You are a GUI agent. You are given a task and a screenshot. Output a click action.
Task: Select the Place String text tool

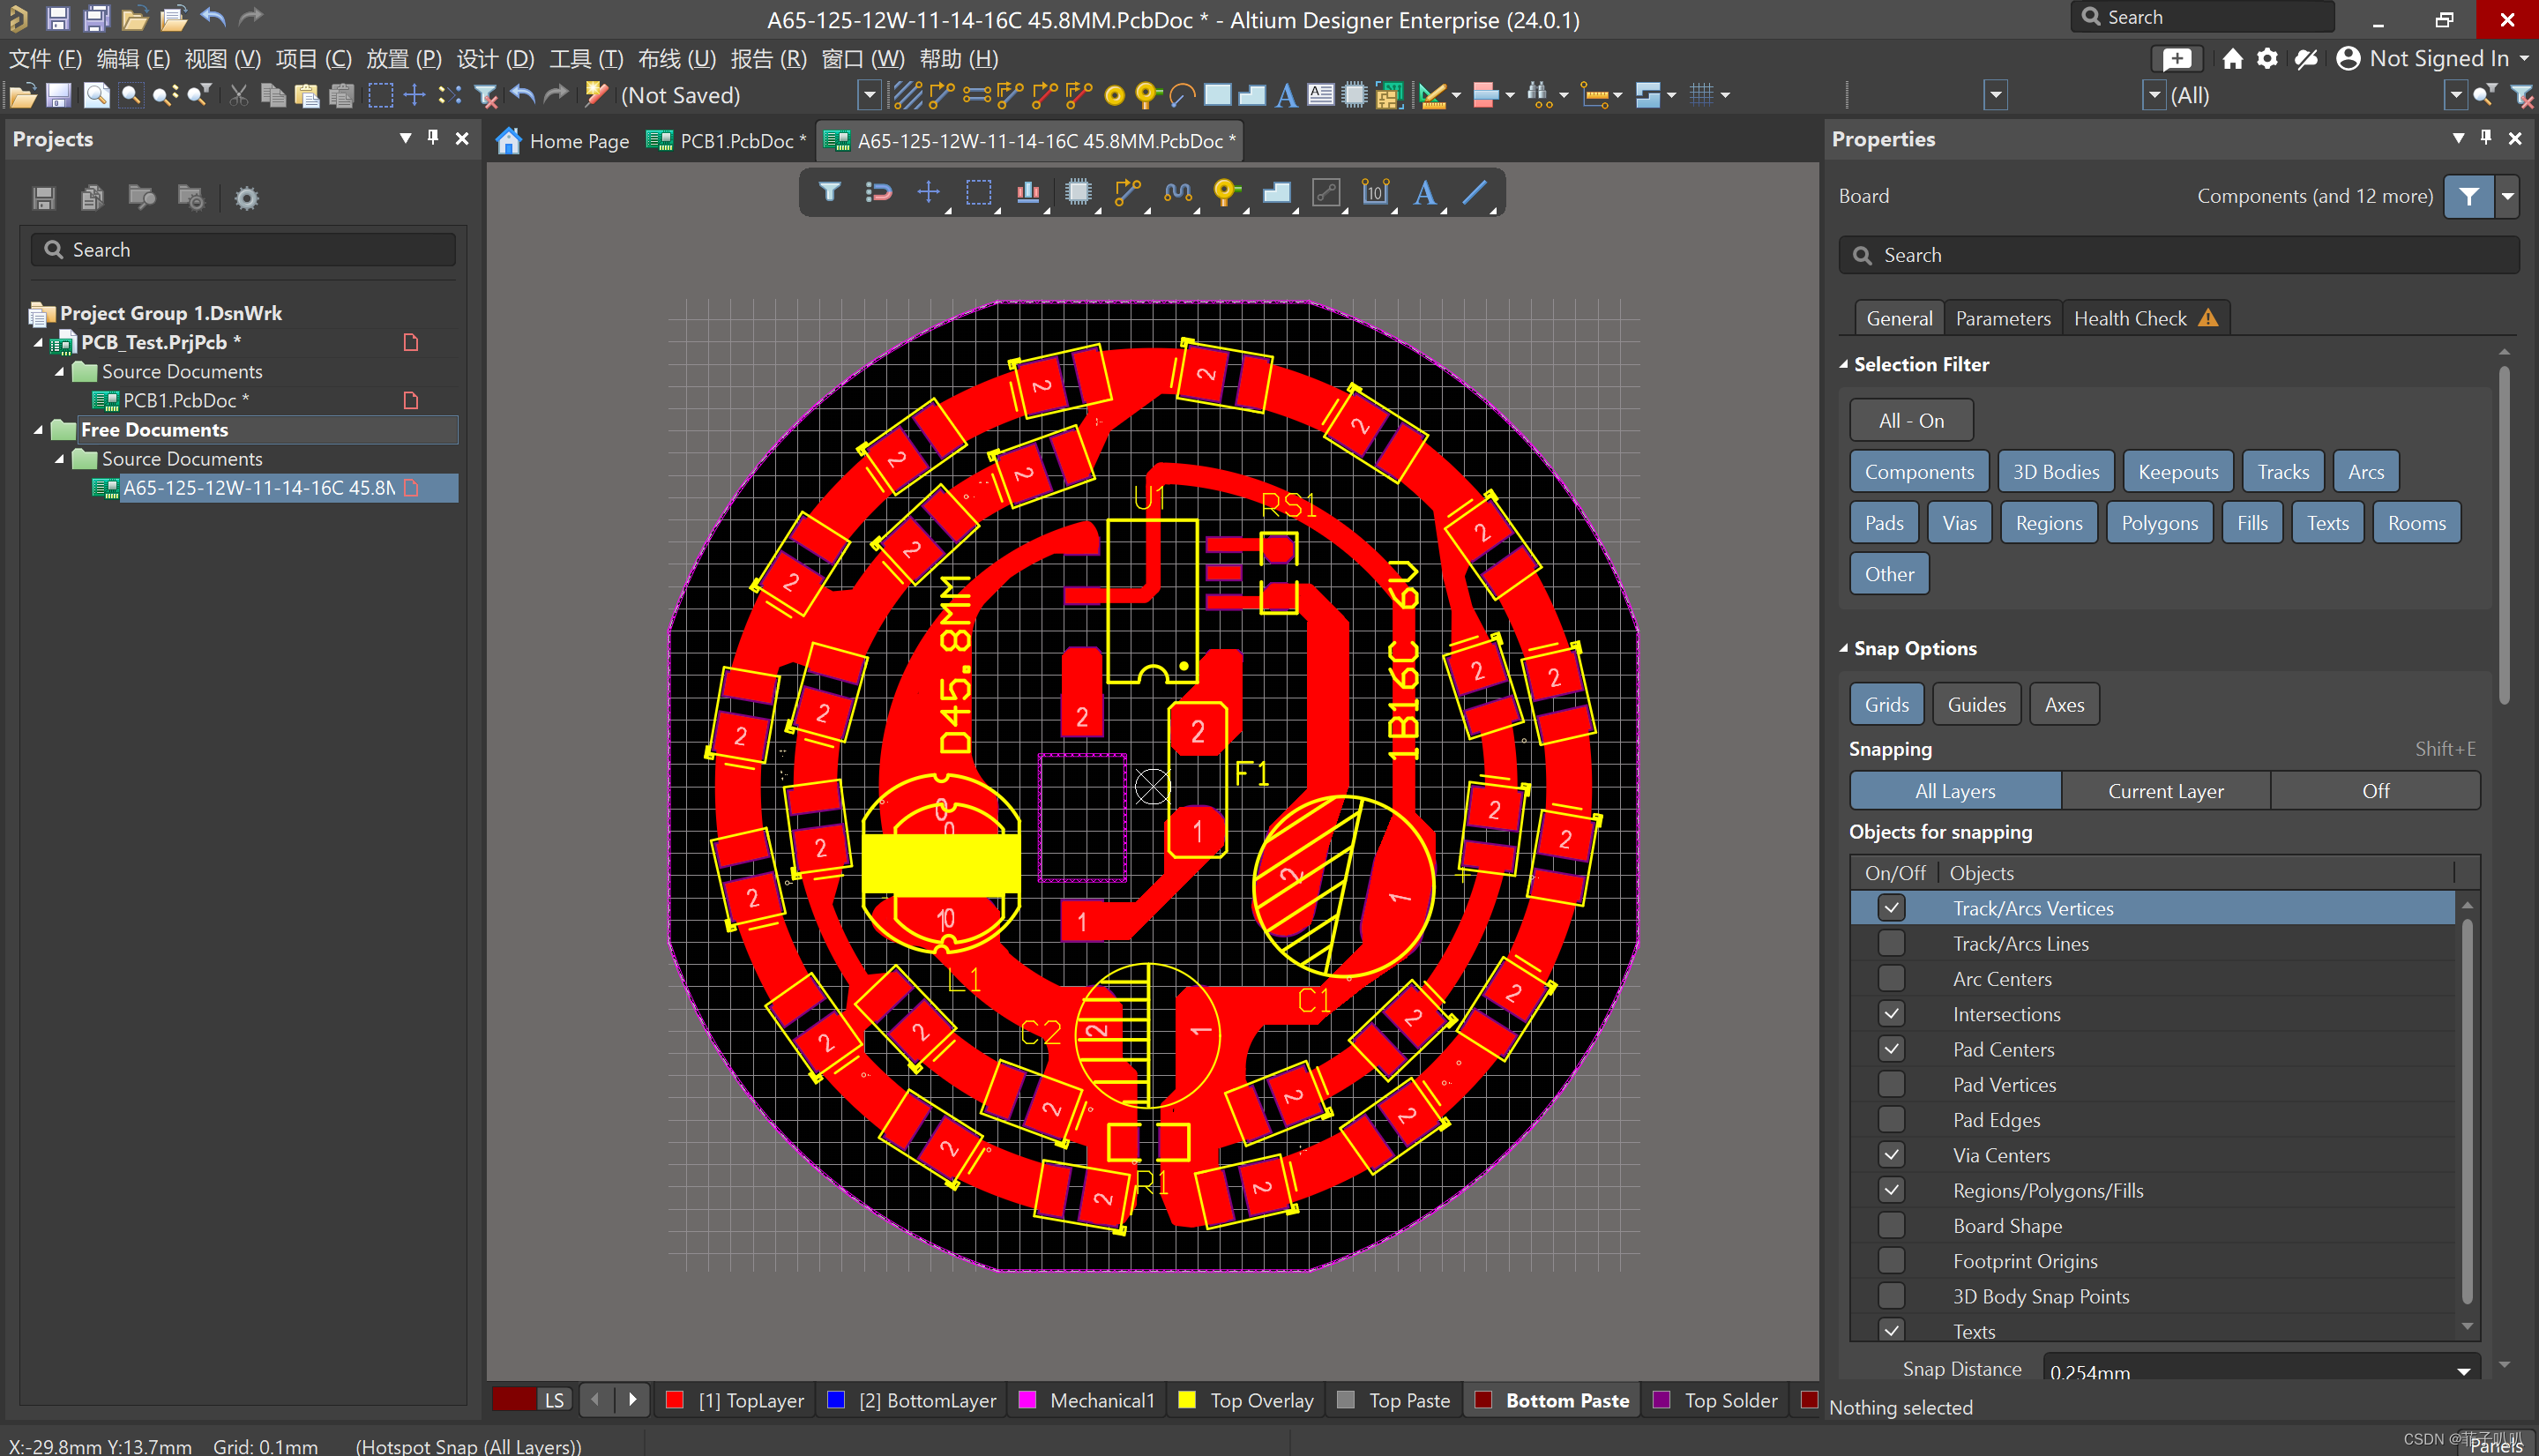pos(1425,192)
